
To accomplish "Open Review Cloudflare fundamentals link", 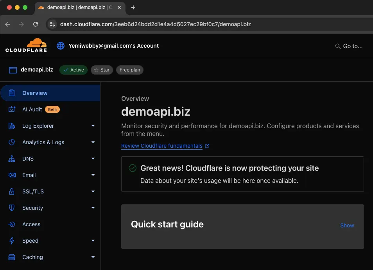I will [162, 146].
